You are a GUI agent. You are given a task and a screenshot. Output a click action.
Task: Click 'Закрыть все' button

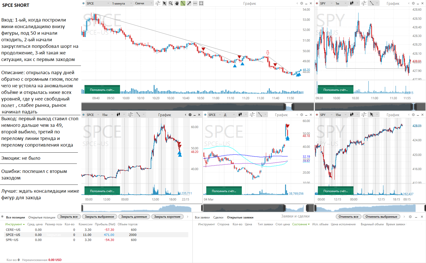(69, 217)
